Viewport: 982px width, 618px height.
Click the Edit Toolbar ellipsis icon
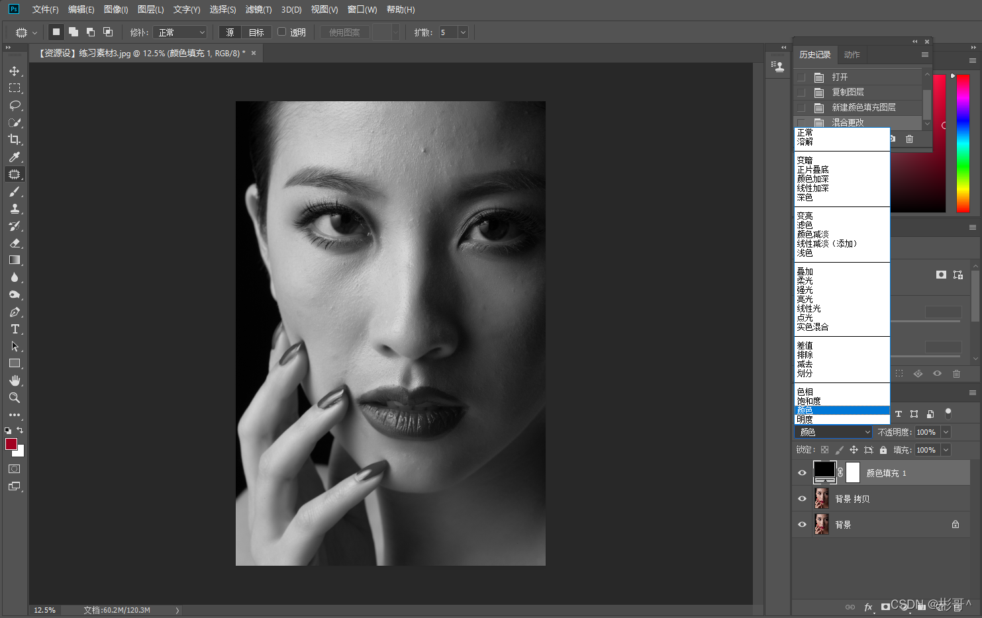tap(15, 415)
